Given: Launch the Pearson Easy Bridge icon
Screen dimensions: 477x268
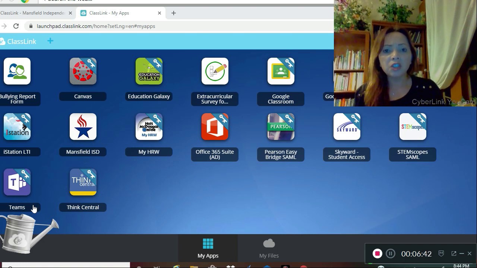Looking at the screenshot, I should (x=281, y=127).
